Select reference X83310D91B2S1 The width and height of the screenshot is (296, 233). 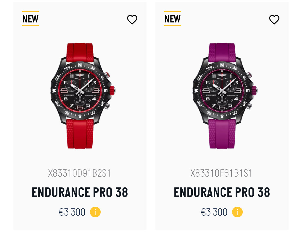[79, 173]
